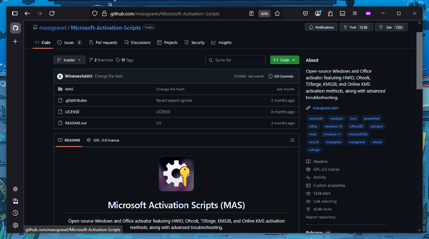Click the Notifications button
This screenshot has width=429, height=239.
pyautogui.click(x=321, y=27)
